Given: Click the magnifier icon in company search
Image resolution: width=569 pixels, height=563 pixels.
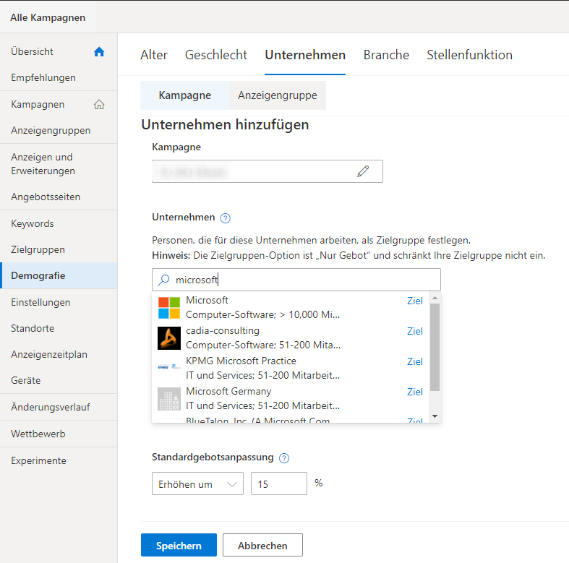Looking at the screenshot, I should click(164, 280).
